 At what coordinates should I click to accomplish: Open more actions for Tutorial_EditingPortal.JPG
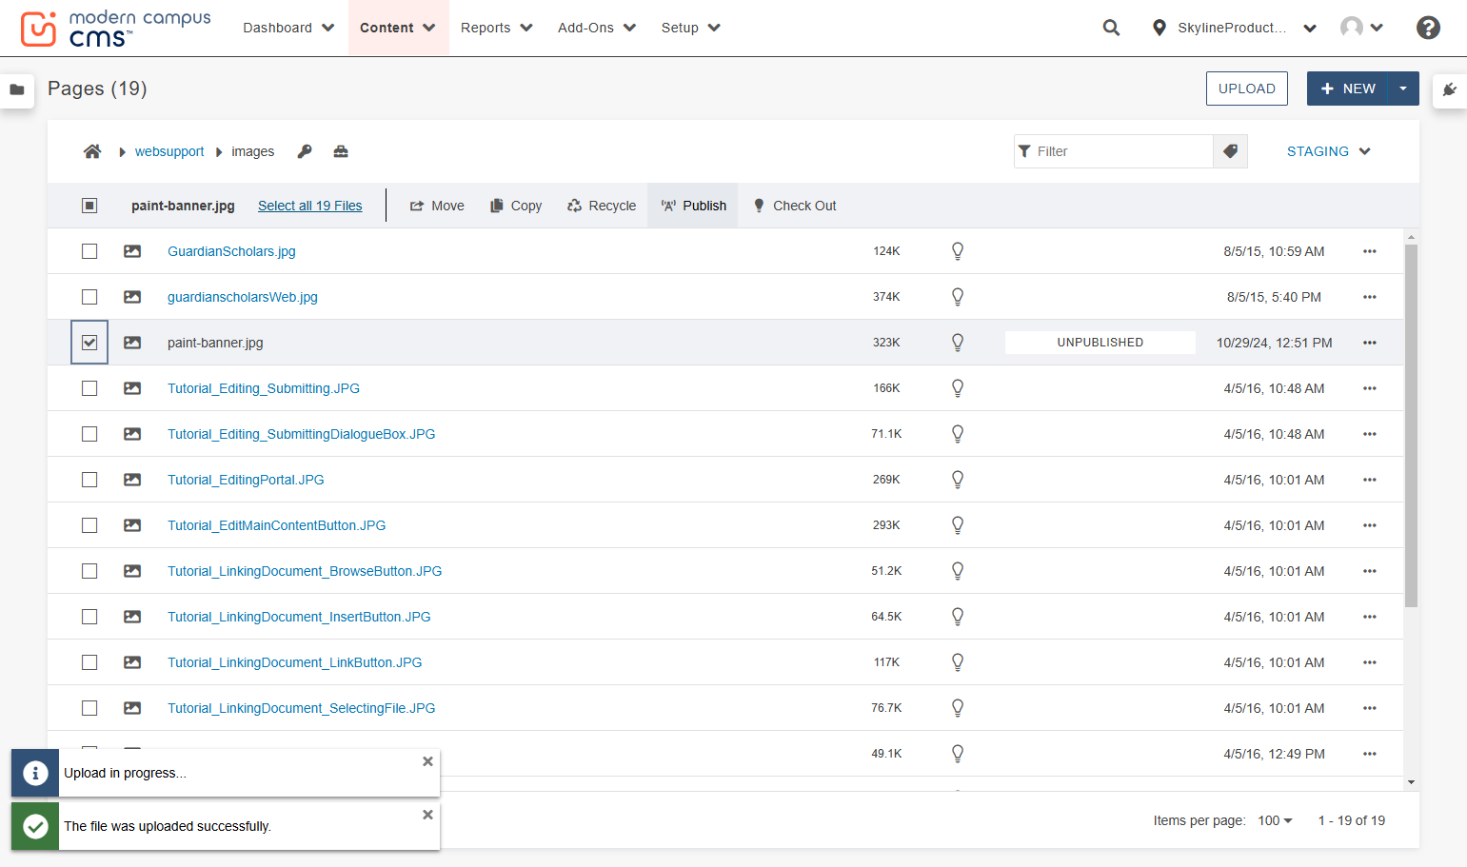(x=1370, y=480)
